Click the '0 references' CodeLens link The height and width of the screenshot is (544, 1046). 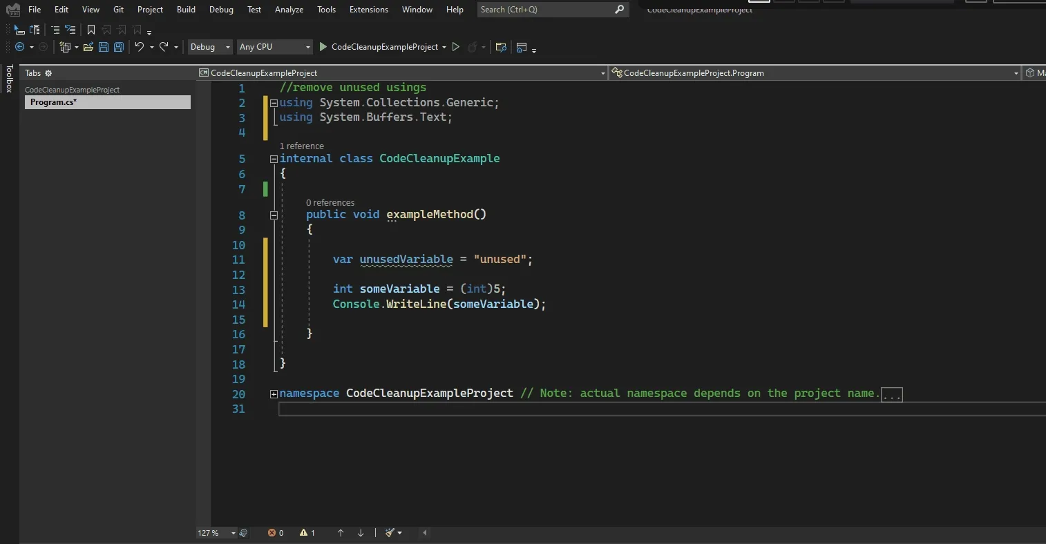[330, 203]
